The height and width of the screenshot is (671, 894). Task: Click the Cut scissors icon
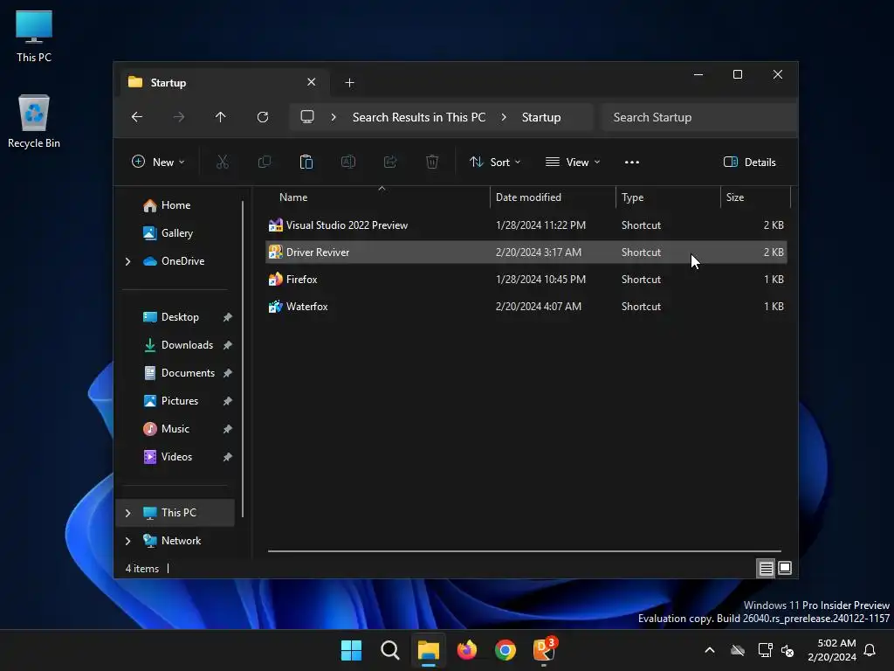pyautogui.click(x=223, y=162)
